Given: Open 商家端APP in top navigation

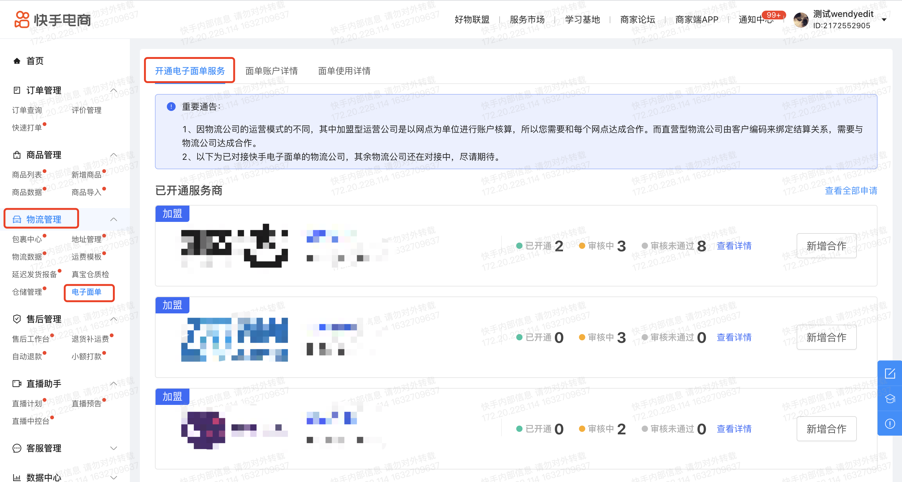Looking at the screenshot, I should 697,20.
